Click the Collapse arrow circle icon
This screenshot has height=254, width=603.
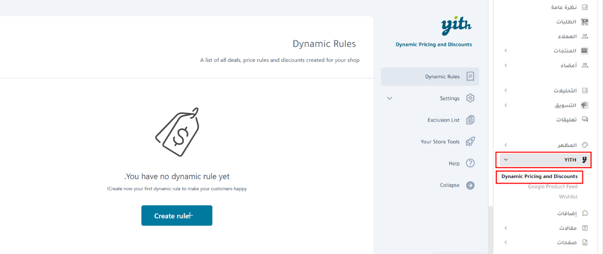click(x=470, y=185)
